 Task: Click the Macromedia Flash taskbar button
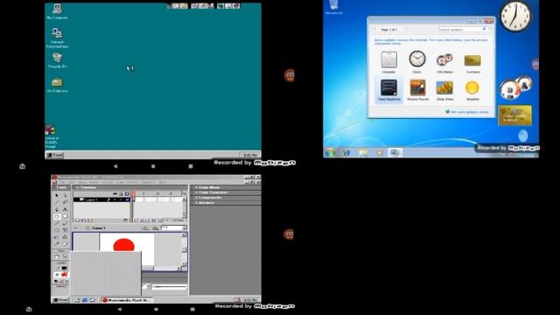[x=127, y=300]
